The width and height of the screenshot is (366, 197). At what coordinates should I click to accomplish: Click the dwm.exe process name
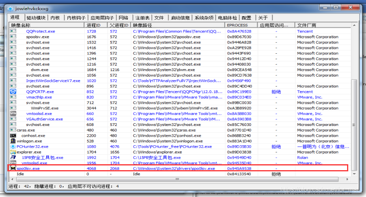(40, 69)
